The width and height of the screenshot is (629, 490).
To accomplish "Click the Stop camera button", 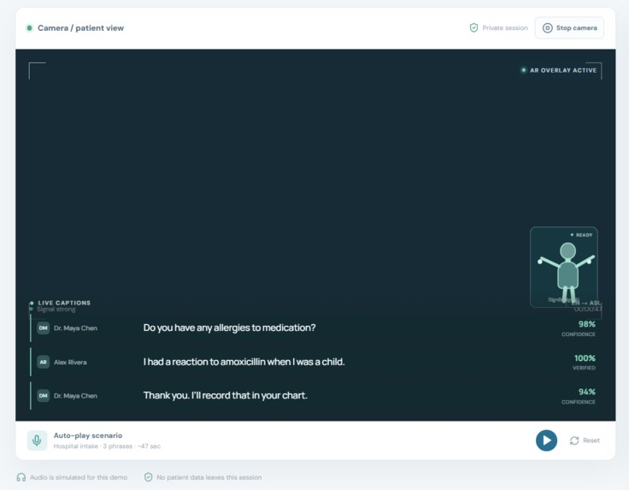I will (569, 27).
